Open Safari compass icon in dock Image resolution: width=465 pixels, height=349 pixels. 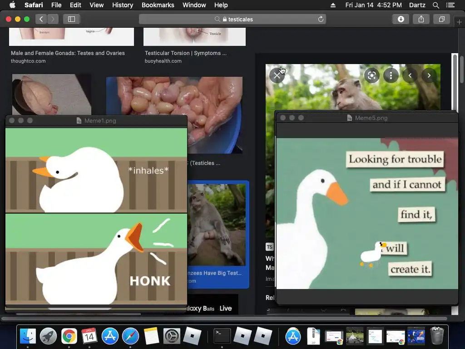(130, 336)
